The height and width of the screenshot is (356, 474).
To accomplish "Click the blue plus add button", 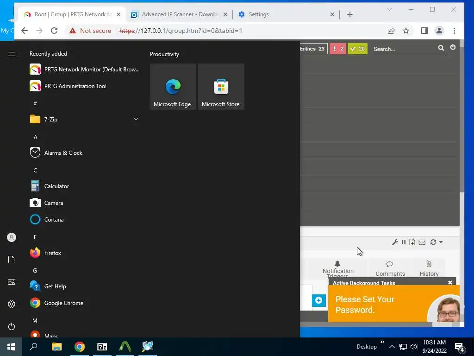I will [x=318, y=300].
